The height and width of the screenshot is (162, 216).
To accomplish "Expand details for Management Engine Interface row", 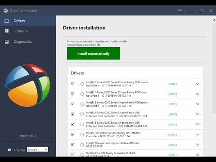I will pyautogui.click(x=198, y=144).
